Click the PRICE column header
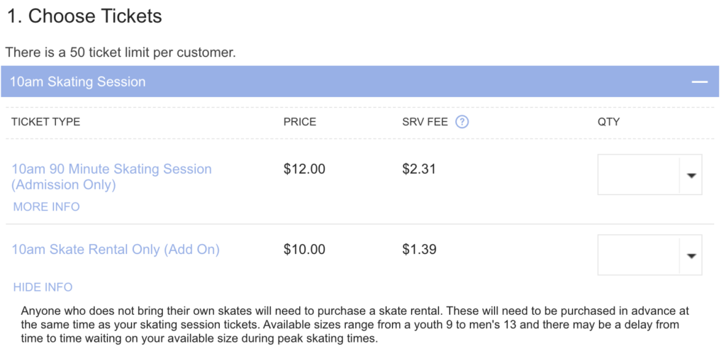The width and height of the screenshot is (726, 351). 300,122
